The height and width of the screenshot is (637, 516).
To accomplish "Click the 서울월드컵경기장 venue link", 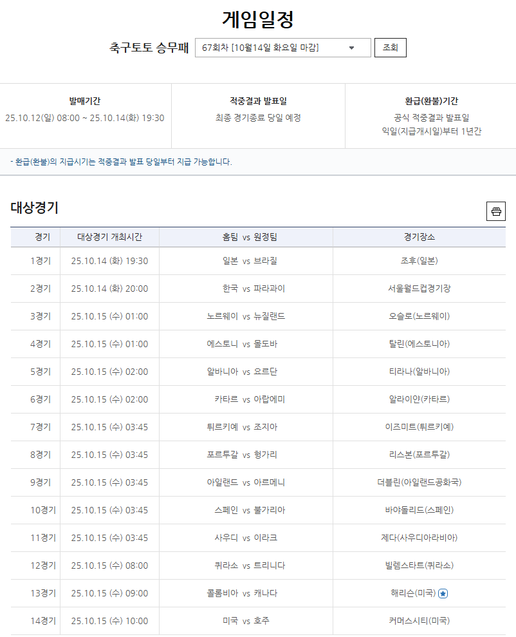I will pos(418,289).
